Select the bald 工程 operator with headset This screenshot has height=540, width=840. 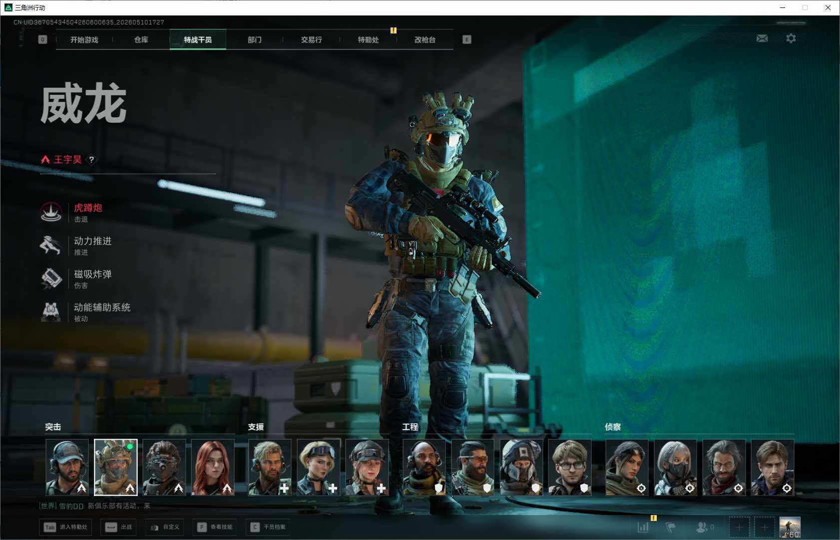tap(424, 468)
